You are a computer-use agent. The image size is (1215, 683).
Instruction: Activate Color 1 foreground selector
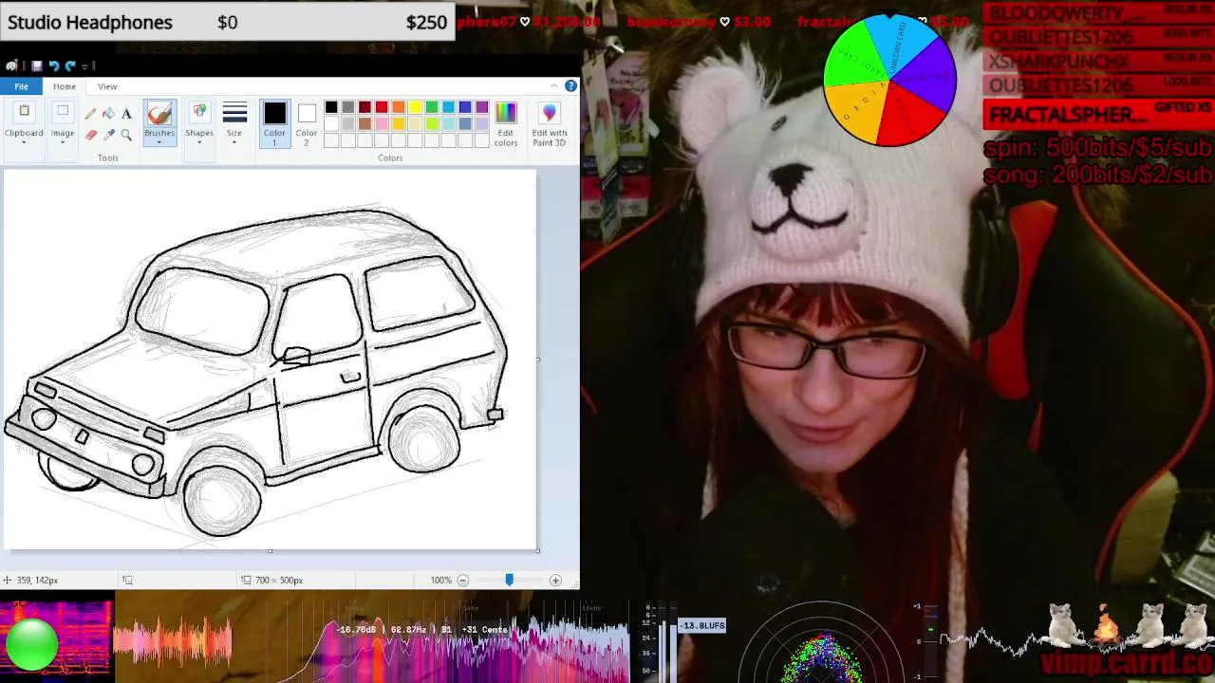274,123
